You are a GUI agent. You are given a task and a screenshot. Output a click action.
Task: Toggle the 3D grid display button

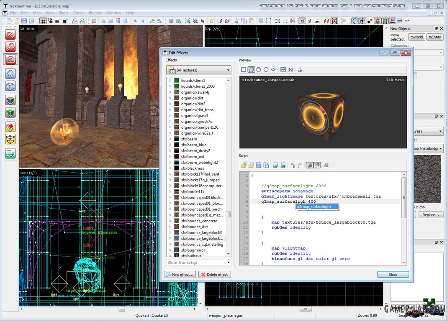pyautogui.click(x=50, y=21)
